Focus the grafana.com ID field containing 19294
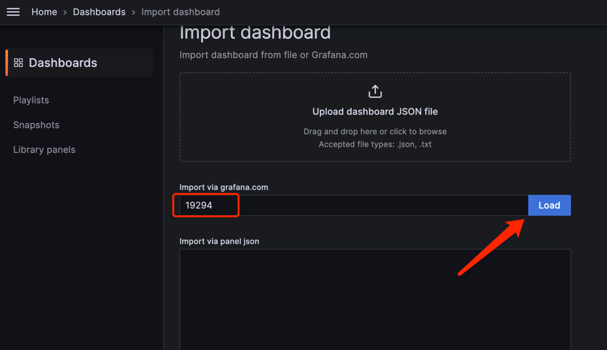The height and width of the screenshot is (350, 607). (x=352, y=205)
